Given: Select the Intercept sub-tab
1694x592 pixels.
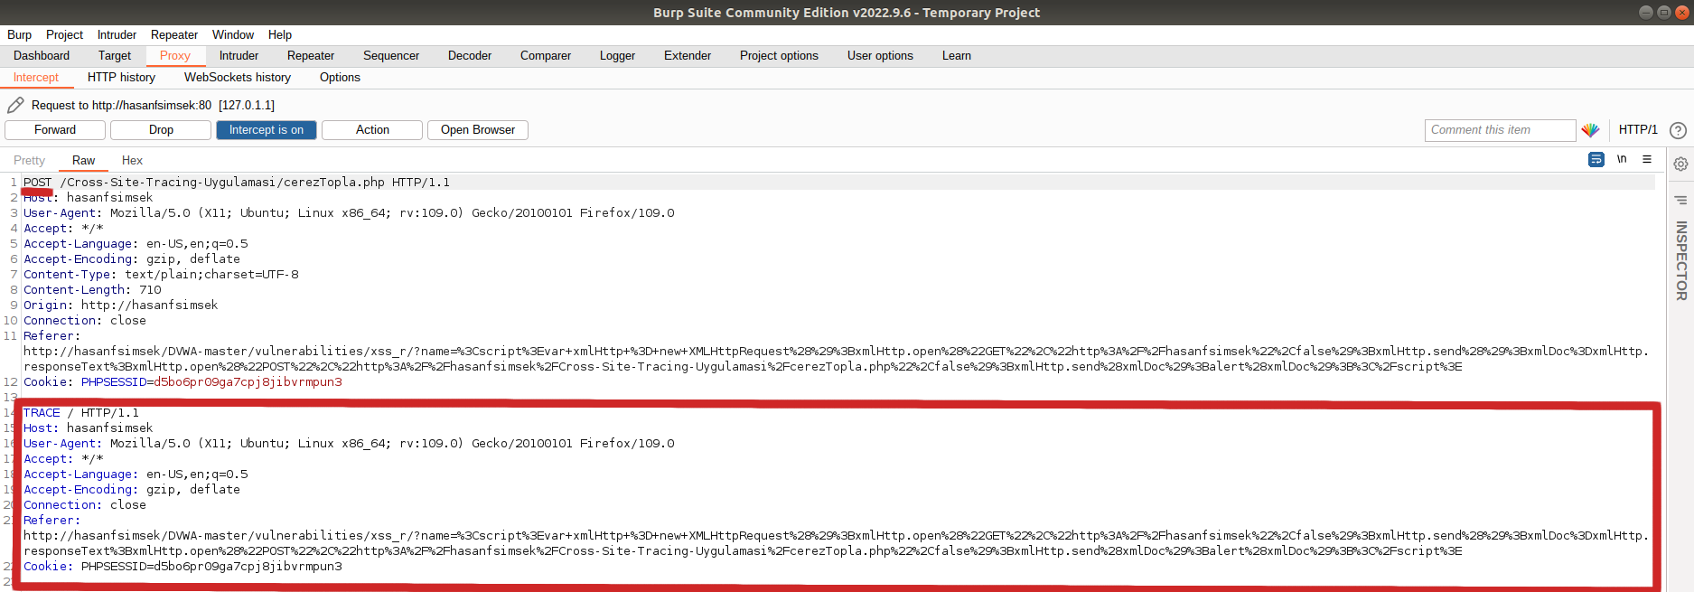Looking at the screenshot, I should [x=36, y=78].
